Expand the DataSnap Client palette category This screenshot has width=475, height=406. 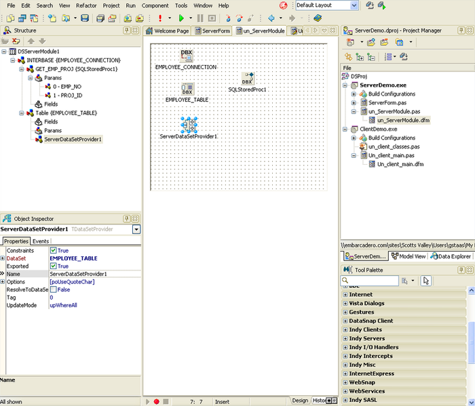(345, 321)
